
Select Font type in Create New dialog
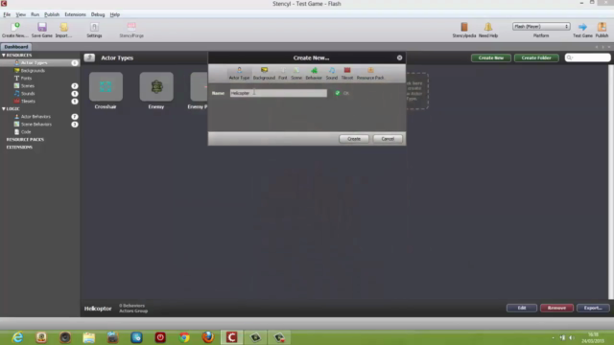[283, 73]
